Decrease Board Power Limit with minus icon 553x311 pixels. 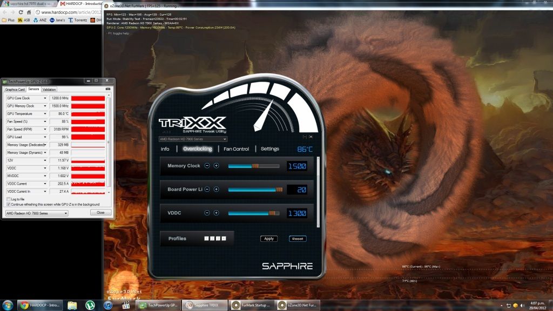click(x=207, y=190)
